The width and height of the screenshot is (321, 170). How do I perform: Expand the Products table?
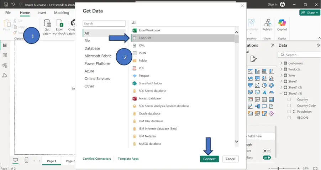[x=281, y=69]
